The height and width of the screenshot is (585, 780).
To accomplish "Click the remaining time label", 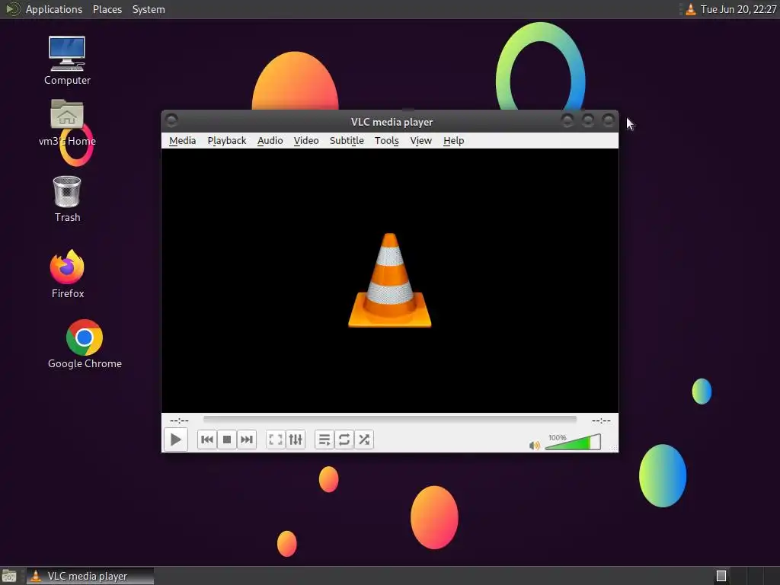I will (601, 420).
